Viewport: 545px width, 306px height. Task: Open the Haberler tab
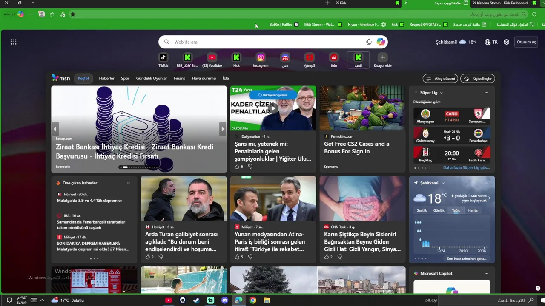click(x=106, y=78)
